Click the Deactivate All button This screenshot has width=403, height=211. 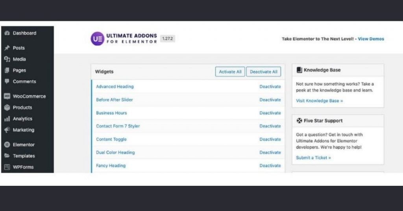[x=263, y=72]
